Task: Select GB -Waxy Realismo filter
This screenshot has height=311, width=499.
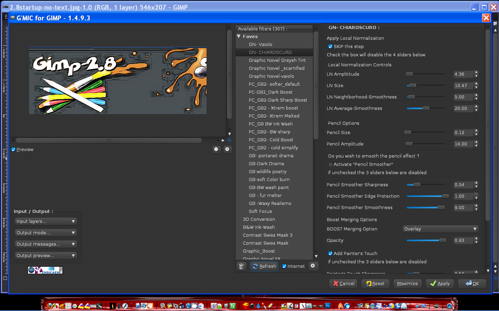Action: tap(270, 203)
